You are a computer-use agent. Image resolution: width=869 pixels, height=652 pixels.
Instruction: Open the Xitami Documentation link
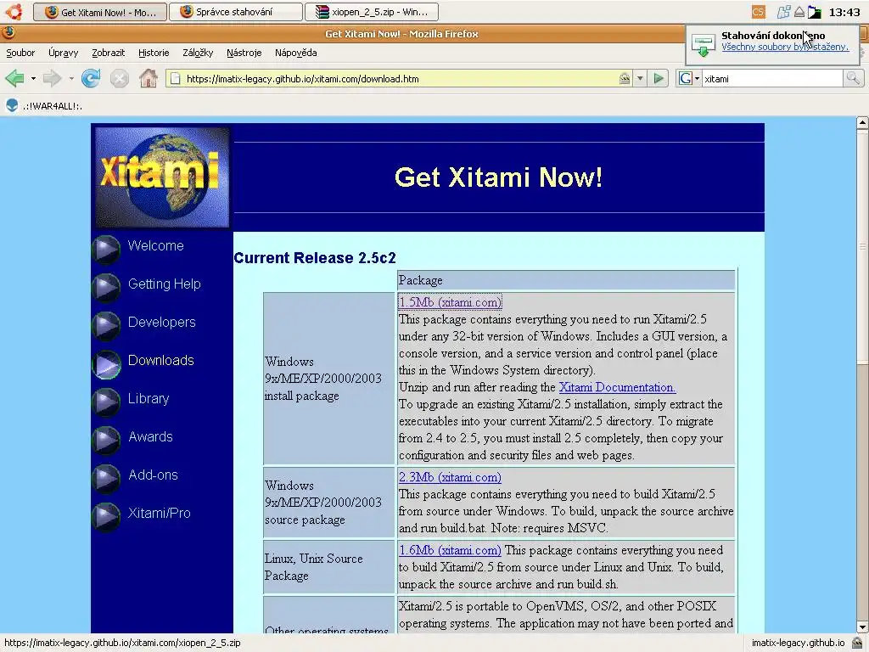click(x=618, y=387)
